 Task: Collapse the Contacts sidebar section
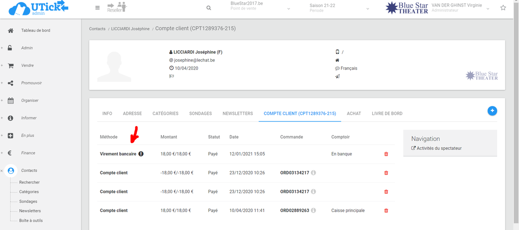(29, 170)
